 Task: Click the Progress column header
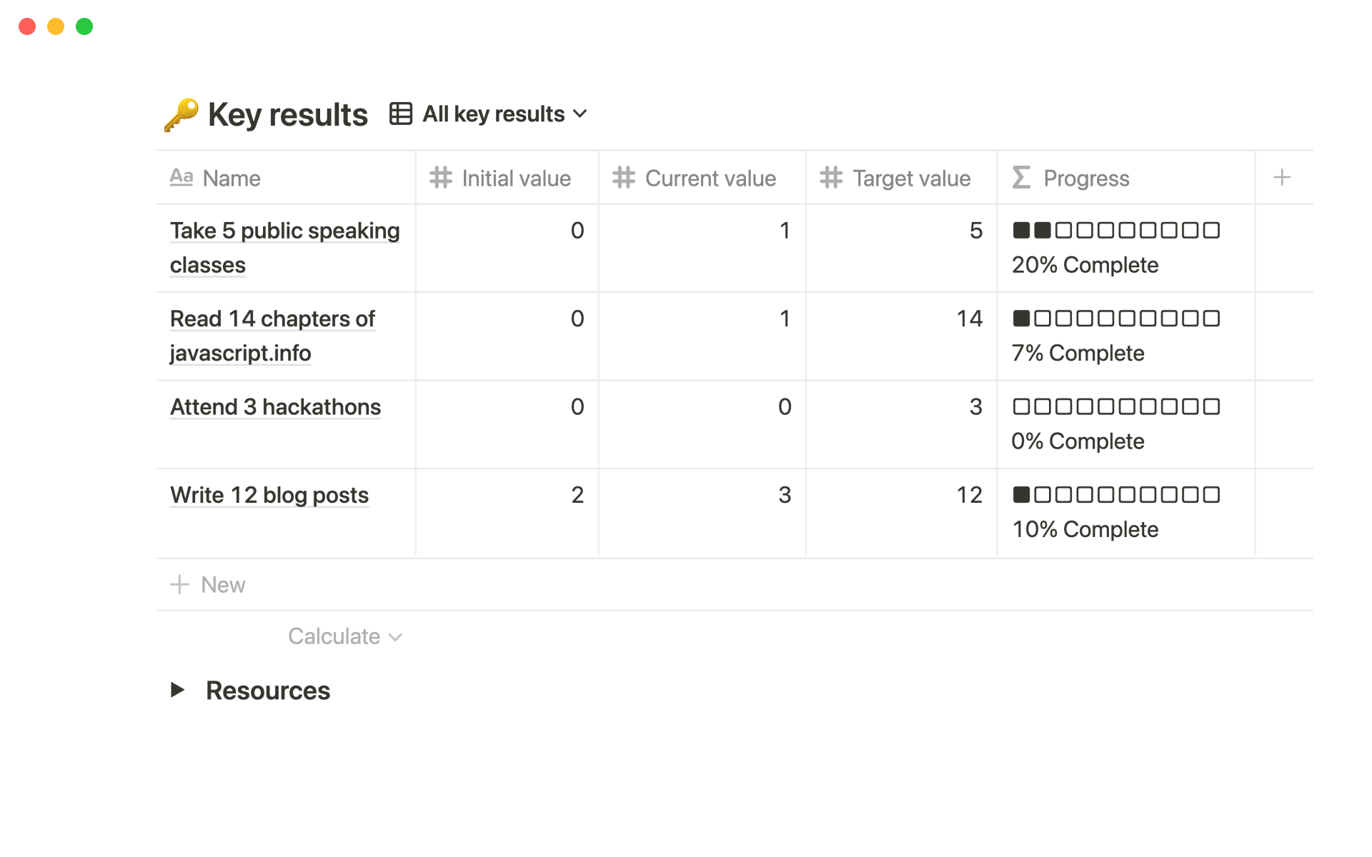point(1085,178)
